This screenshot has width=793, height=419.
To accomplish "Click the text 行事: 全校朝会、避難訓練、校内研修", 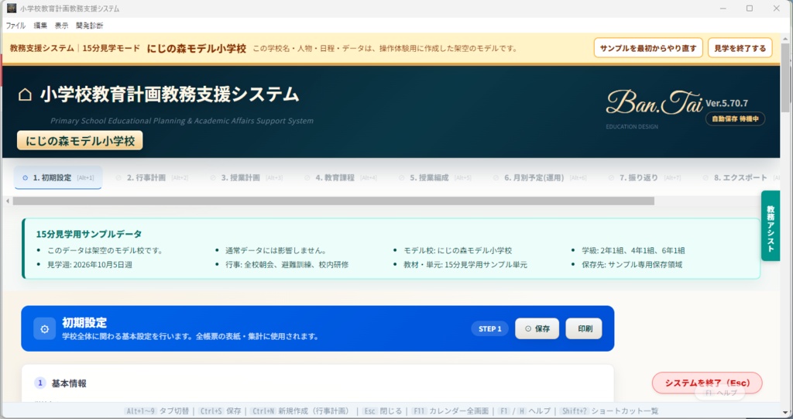I will [x=287, y=265].
